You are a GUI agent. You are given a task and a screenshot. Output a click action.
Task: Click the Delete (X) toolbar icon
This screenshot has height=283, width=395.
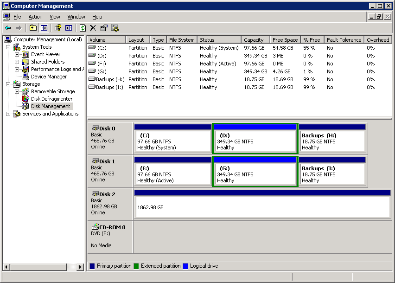93,28
